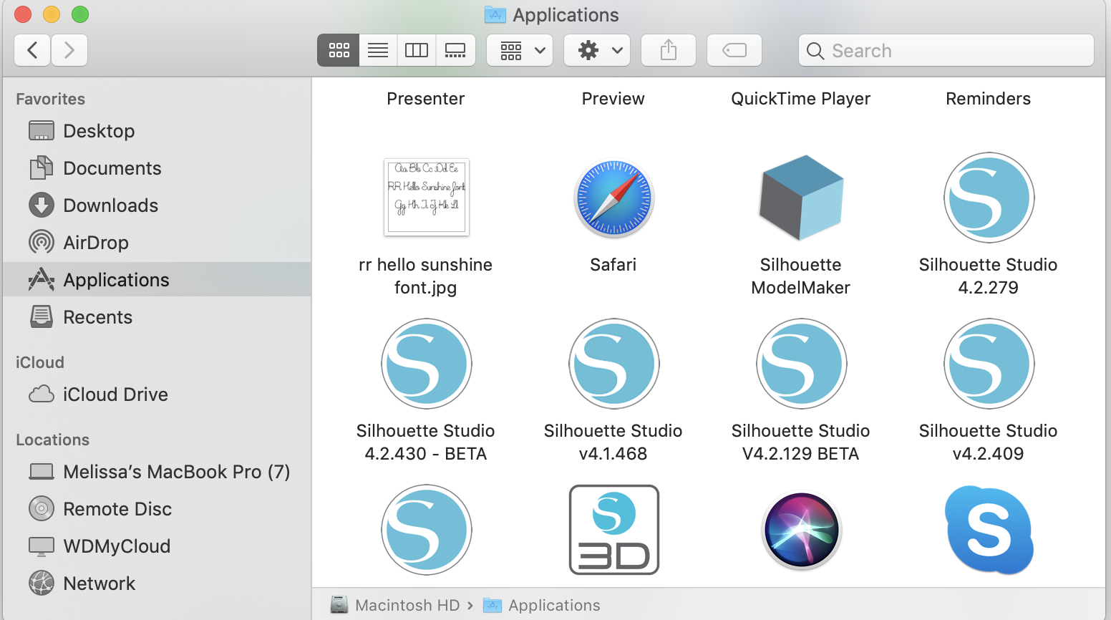Screen dimensions: 1111x620
Task: Open the Action gear menu
Action: 596,50
